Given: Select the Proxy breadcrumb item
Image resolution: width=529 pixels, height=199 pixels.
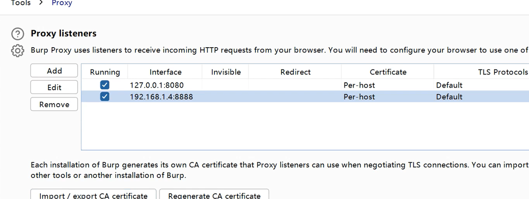Looking at the screenshot, I should coord(62,3).
